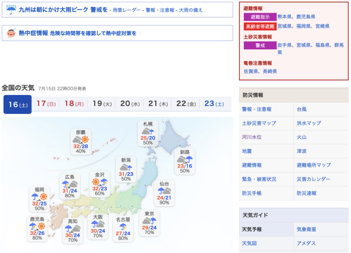Open 宮崎県 evacuation info link
This screenshot has width=351, height=253.
point(322,26)
